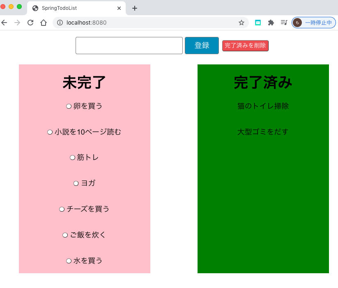Viewport: 338px width, 288px height.
Task: Click the reading list icon next to extensions
Action: (284, 23)
